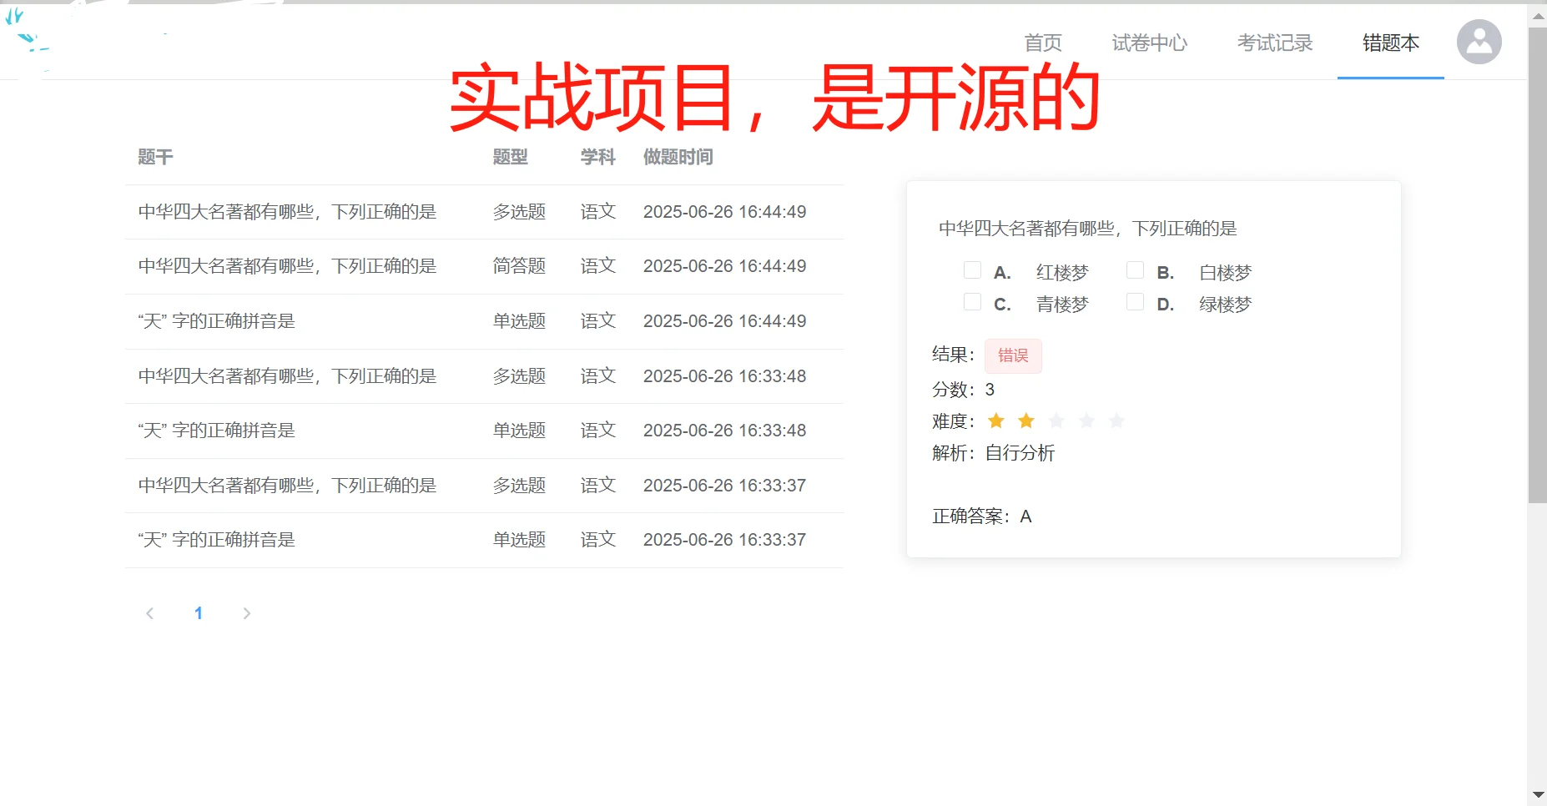Viewport: 1547px width, 806px height.
Task: Click the third star in the difficulty rating
Action: pos(1056,421)
